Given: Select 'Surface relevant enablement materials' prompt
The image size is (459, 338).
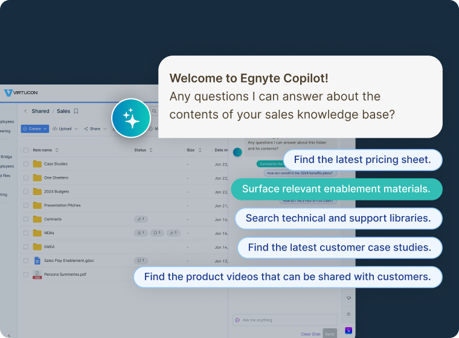Looking at the screenshot, I should [x=336, y=189].
